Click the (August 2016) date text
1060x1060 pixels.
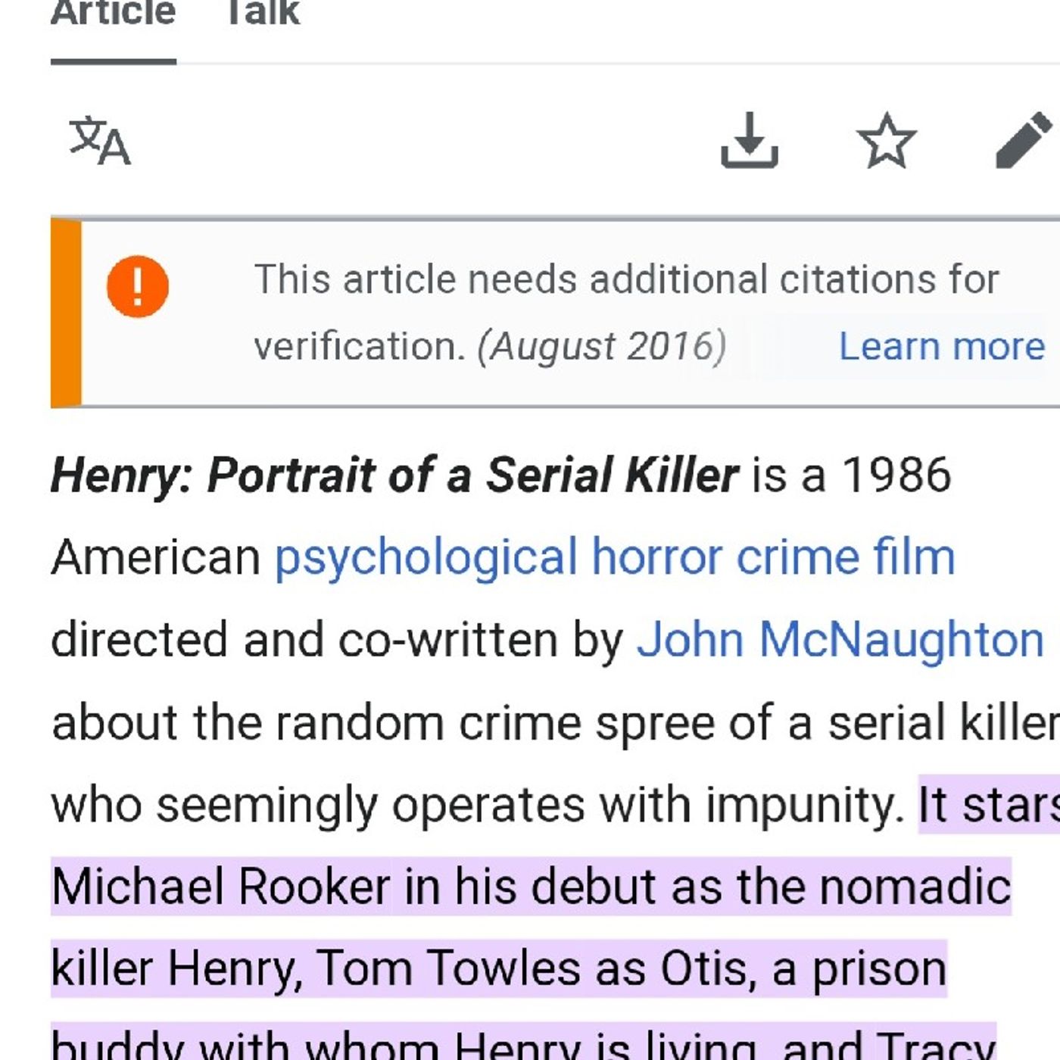(x=601, y=347)
